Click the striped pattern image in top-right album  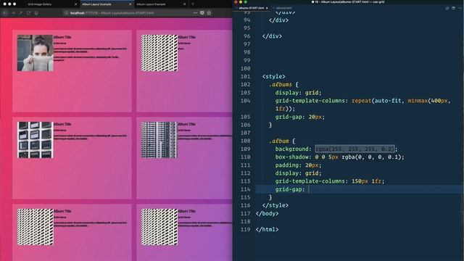159,53
